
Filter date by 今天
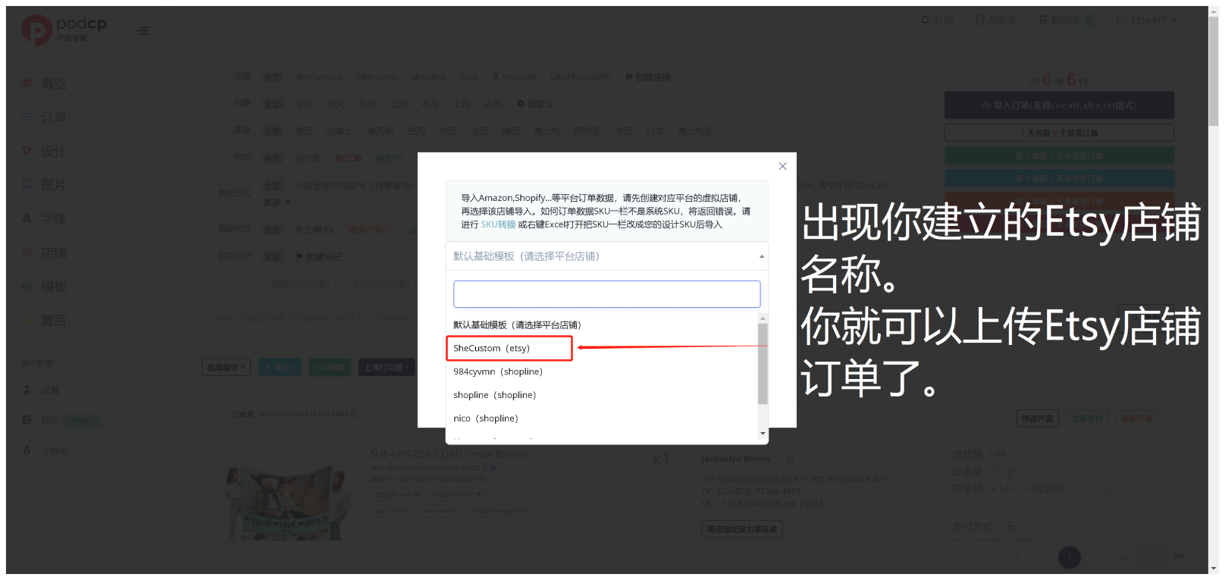pyautogui.click(x=303, y=105)
